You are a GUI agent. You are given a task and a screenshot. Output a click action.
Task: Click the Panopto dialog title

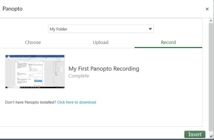(13, 9)
